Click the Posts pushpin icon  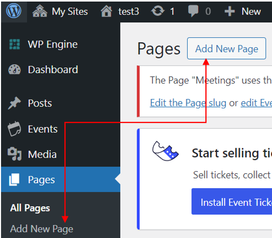[14, 103]
